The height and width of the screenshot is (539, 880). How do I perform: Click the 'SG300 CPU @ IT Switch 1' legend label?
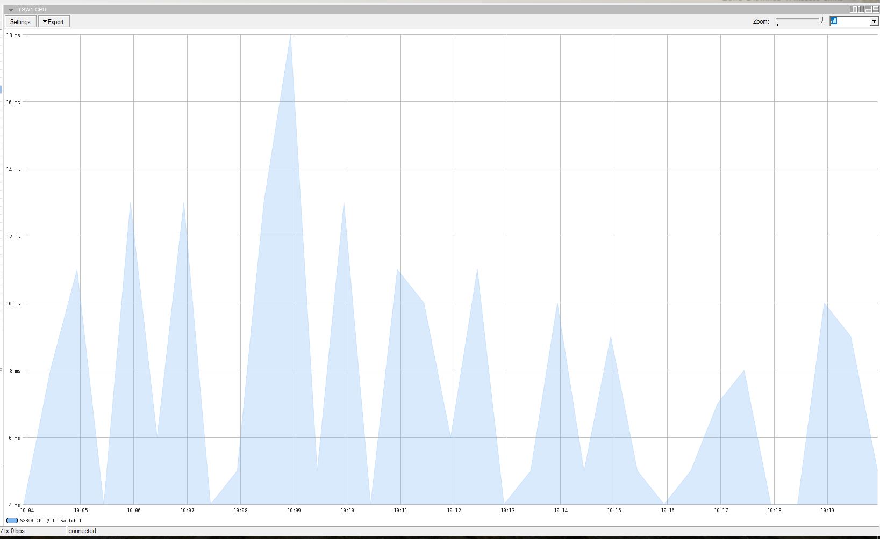[x=50, y=520]
